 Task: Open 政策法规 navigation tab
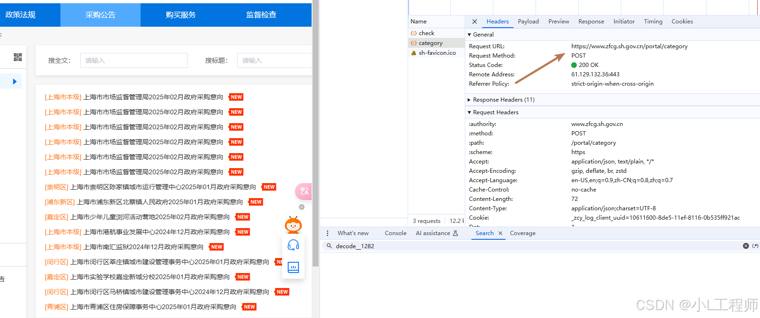pos(21,15)
